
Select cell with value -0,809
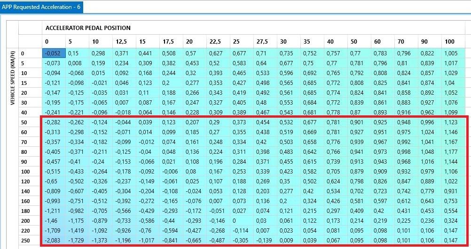pyautogui.click(x=54, y=191)
